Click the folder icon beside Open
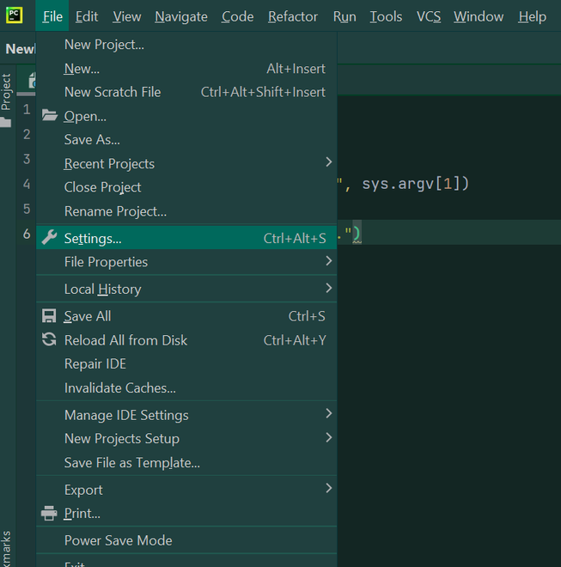The width and height of the screenshot is (561, 567). pos(49,116)
